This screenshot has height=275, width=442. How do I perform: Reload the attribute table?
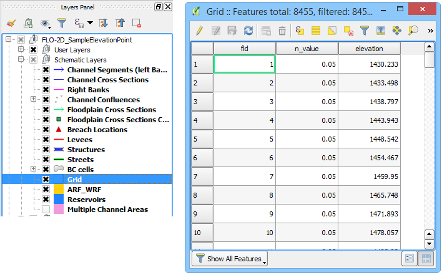pos(248,30)
